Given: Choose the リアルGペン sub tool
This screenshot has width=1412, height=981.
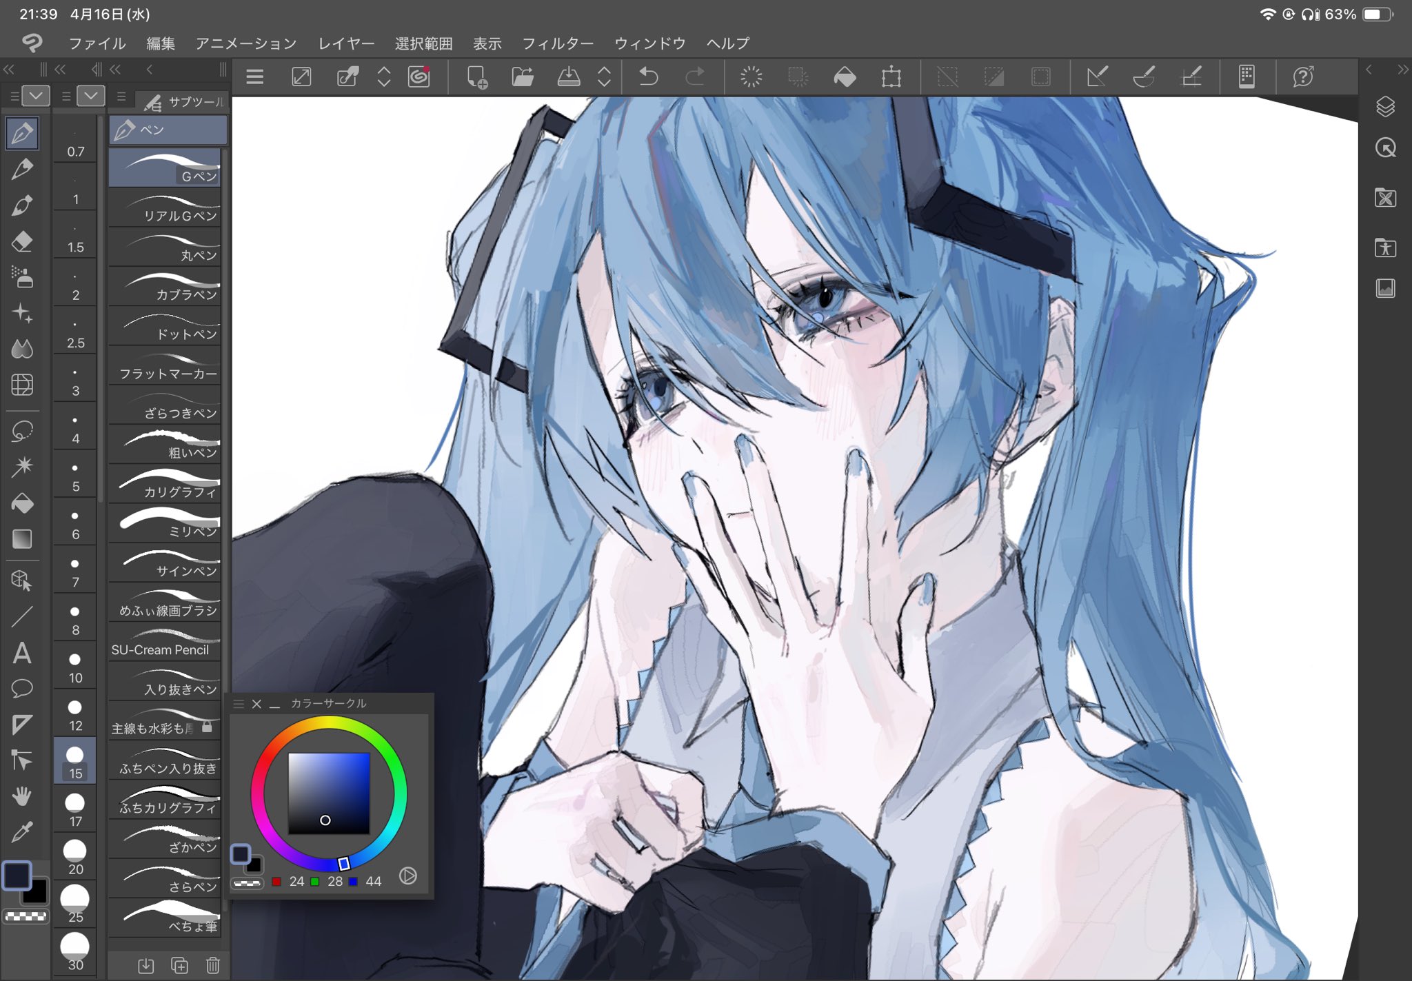Looking at the screenshot, I should pos(165,208).
